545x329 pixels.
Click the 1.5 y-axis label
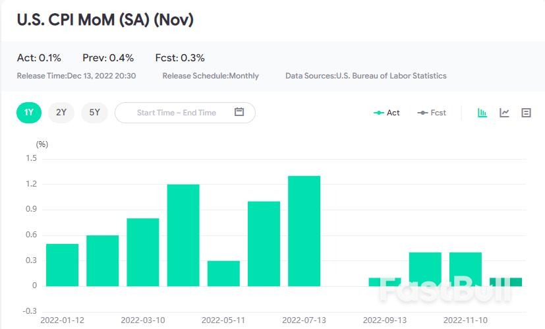(x=31, y=158)
